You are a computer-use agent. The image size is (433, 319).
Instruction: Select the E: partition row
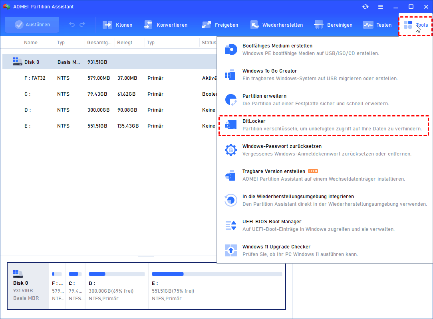[109, 126]
